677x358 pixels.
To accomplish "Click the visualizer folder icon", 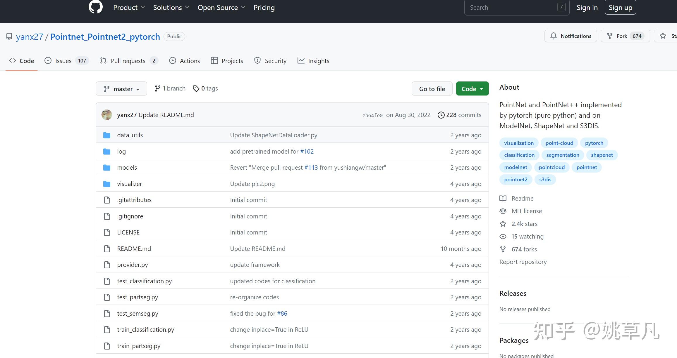I will coord(107,184).
